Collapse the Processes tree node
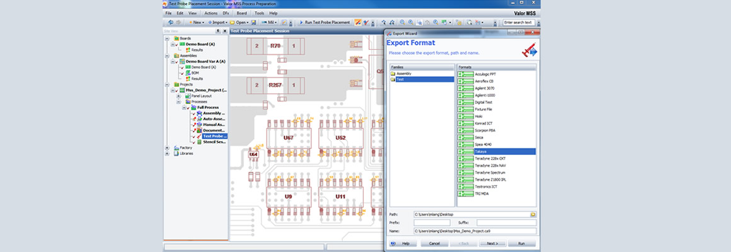The height and width of the screenshot is (252, 731). tap(178, 101)
